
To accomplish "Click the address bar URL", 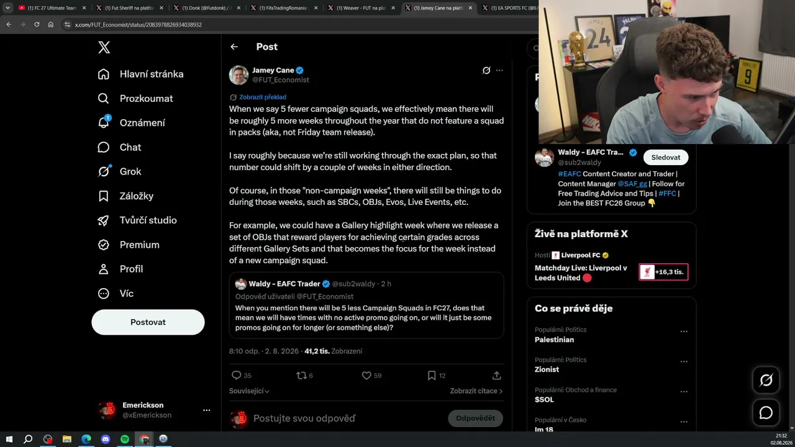I will 138,25.
